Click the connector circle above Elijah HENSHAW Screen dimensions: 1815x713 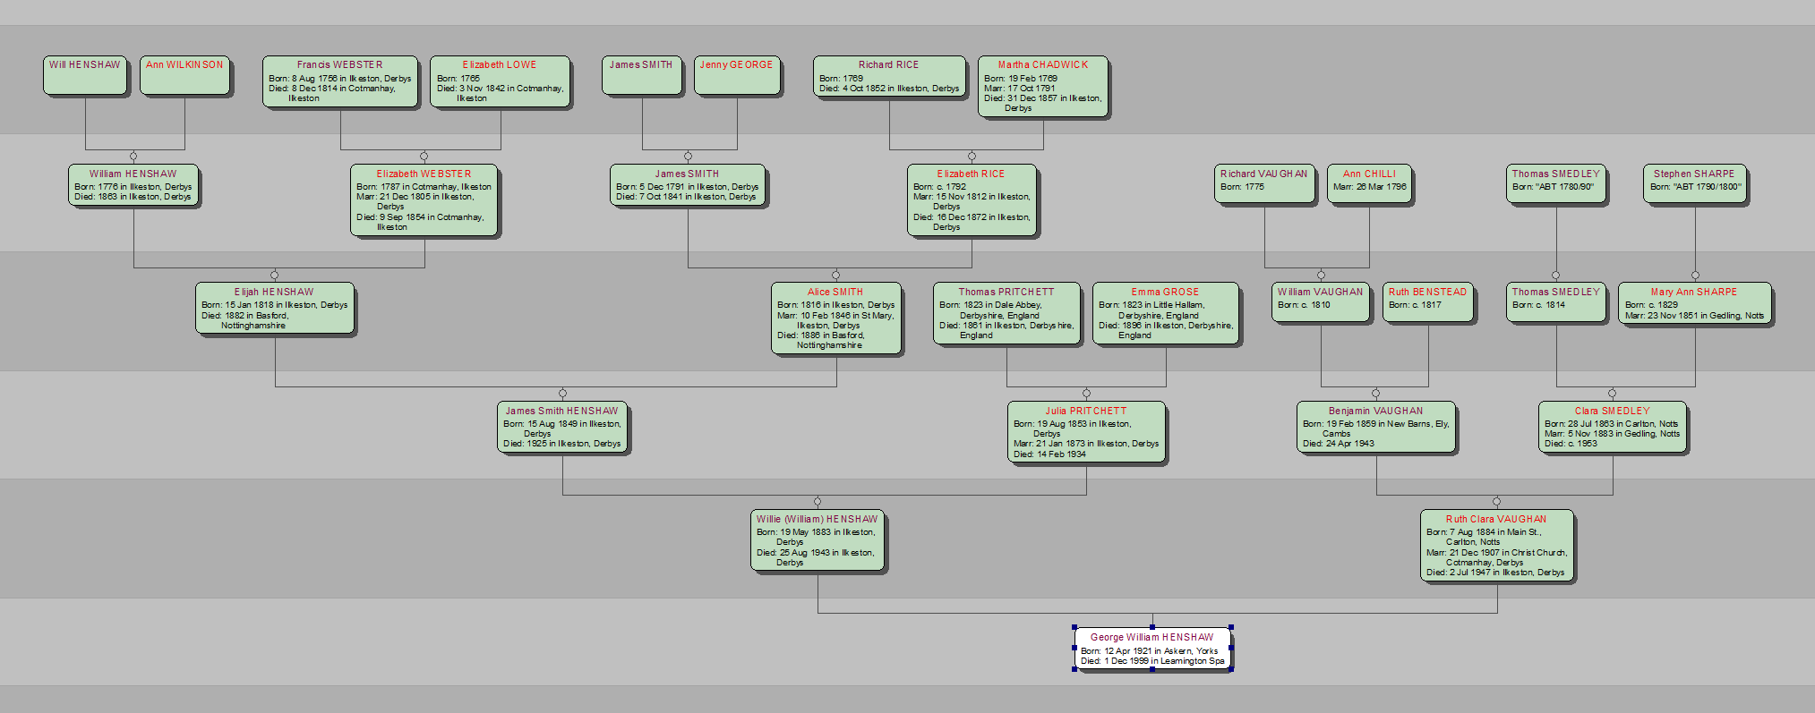(x=274, y=275)
